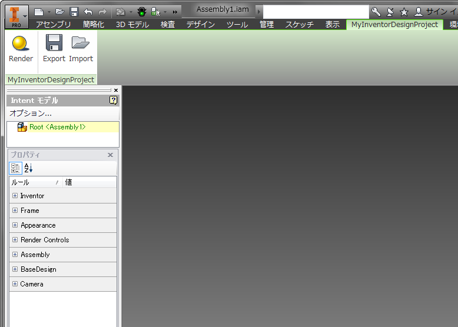Screen dimensions: 458x327
Task: Expand the Assembly property group
Action: coord(15,254)
